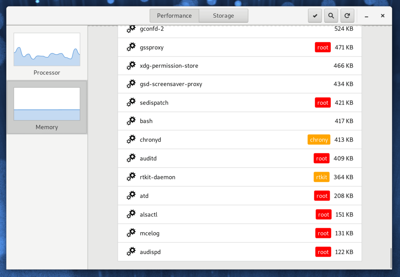Click the process list vertical scrollbar
The image size is (400, 277).
point(391,258)
